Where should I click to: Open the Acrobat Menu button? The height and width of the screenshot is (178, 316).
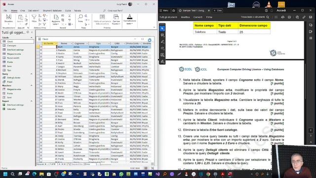pyautogui.click(x=164, y=10)
